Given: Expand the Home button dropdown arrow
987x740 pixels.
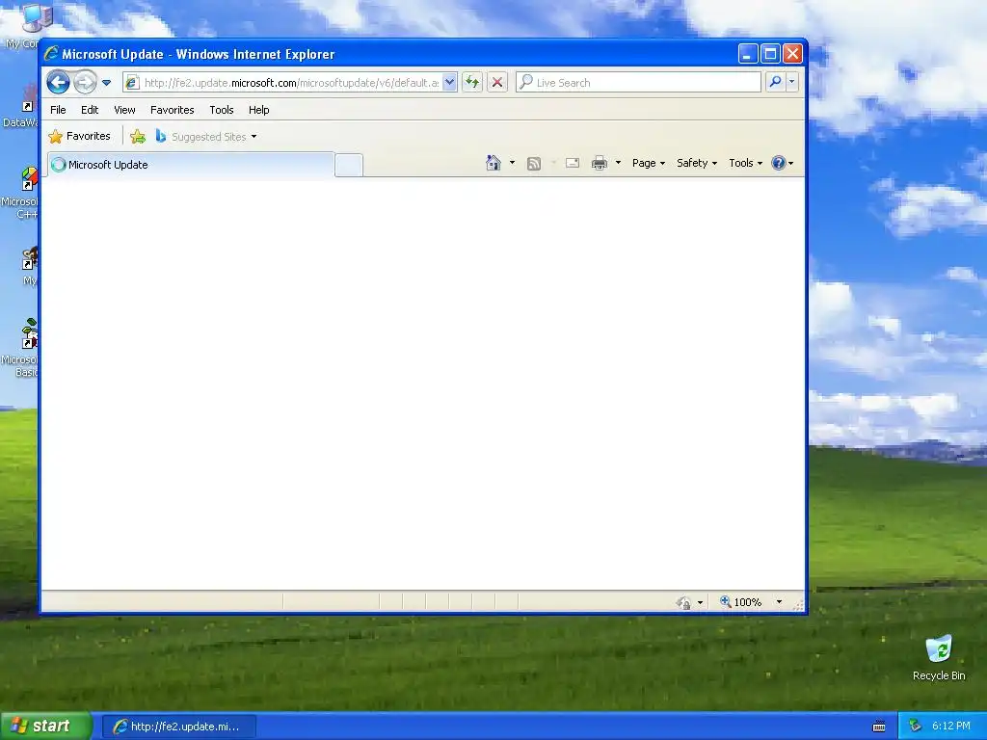Looking at the screenshot, I should click(x=512, y=163).
